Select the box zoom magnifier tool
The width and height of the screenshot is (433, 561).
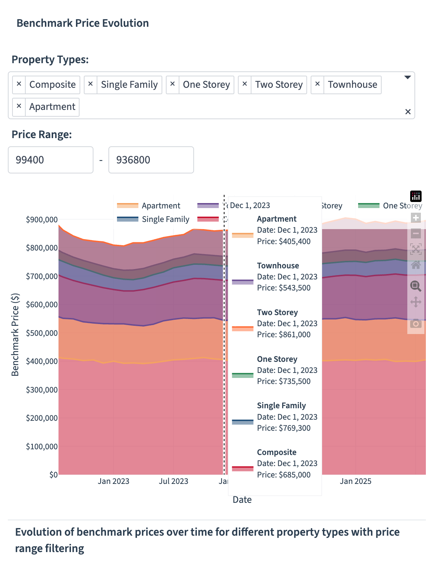point(416,286)
